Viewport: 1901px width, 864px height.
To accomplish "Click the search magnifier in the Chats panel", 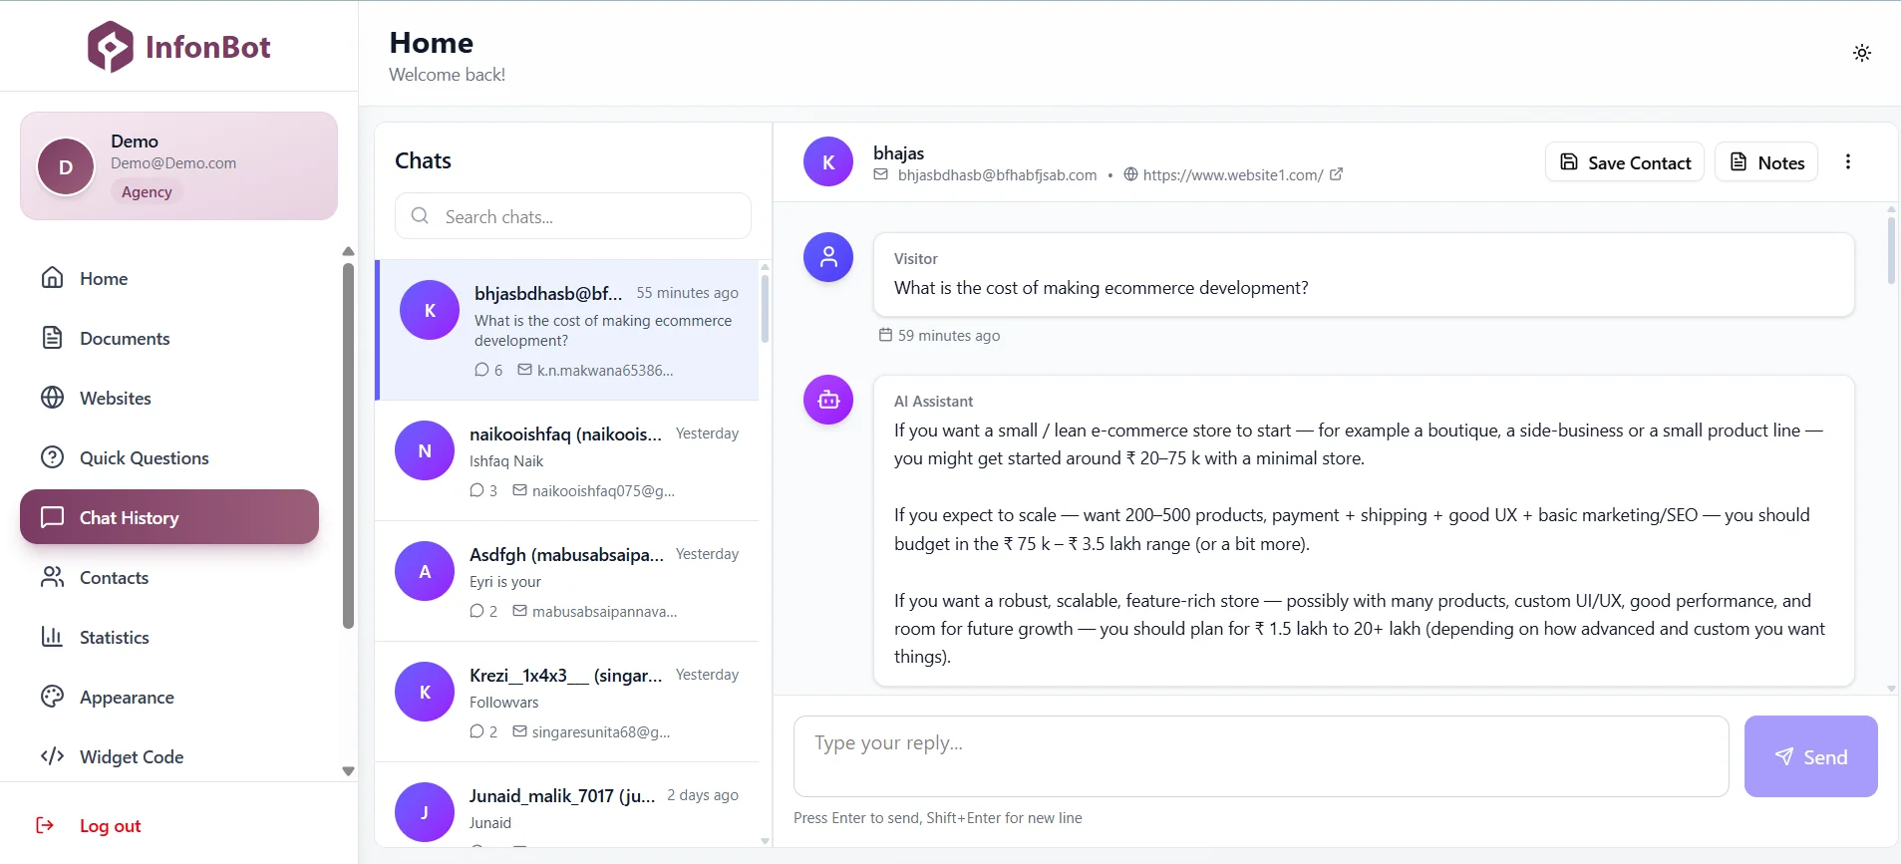I will 420,215.
